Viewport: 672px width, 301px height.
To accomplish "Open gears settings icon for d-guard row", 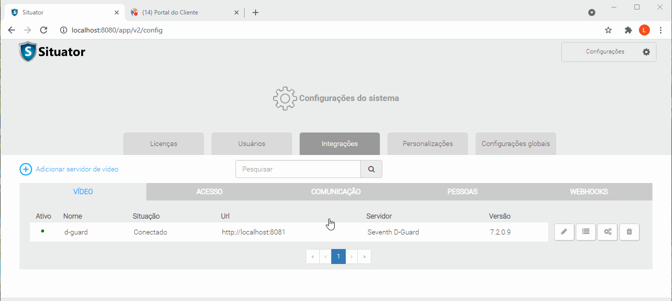I will coord(607,232).
